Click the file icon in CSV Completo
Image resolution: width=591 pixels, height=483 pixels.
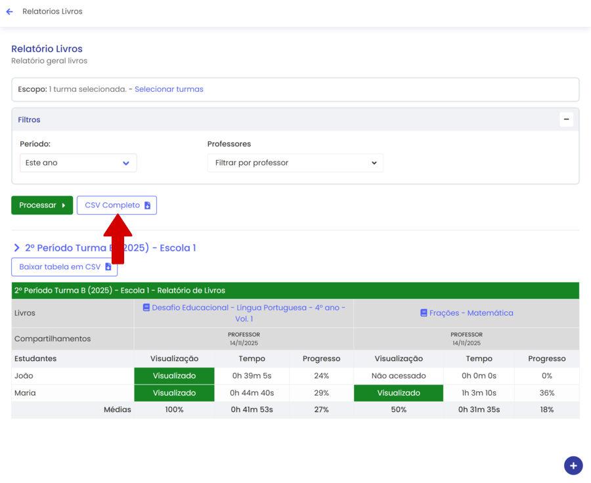click(147, 205)
